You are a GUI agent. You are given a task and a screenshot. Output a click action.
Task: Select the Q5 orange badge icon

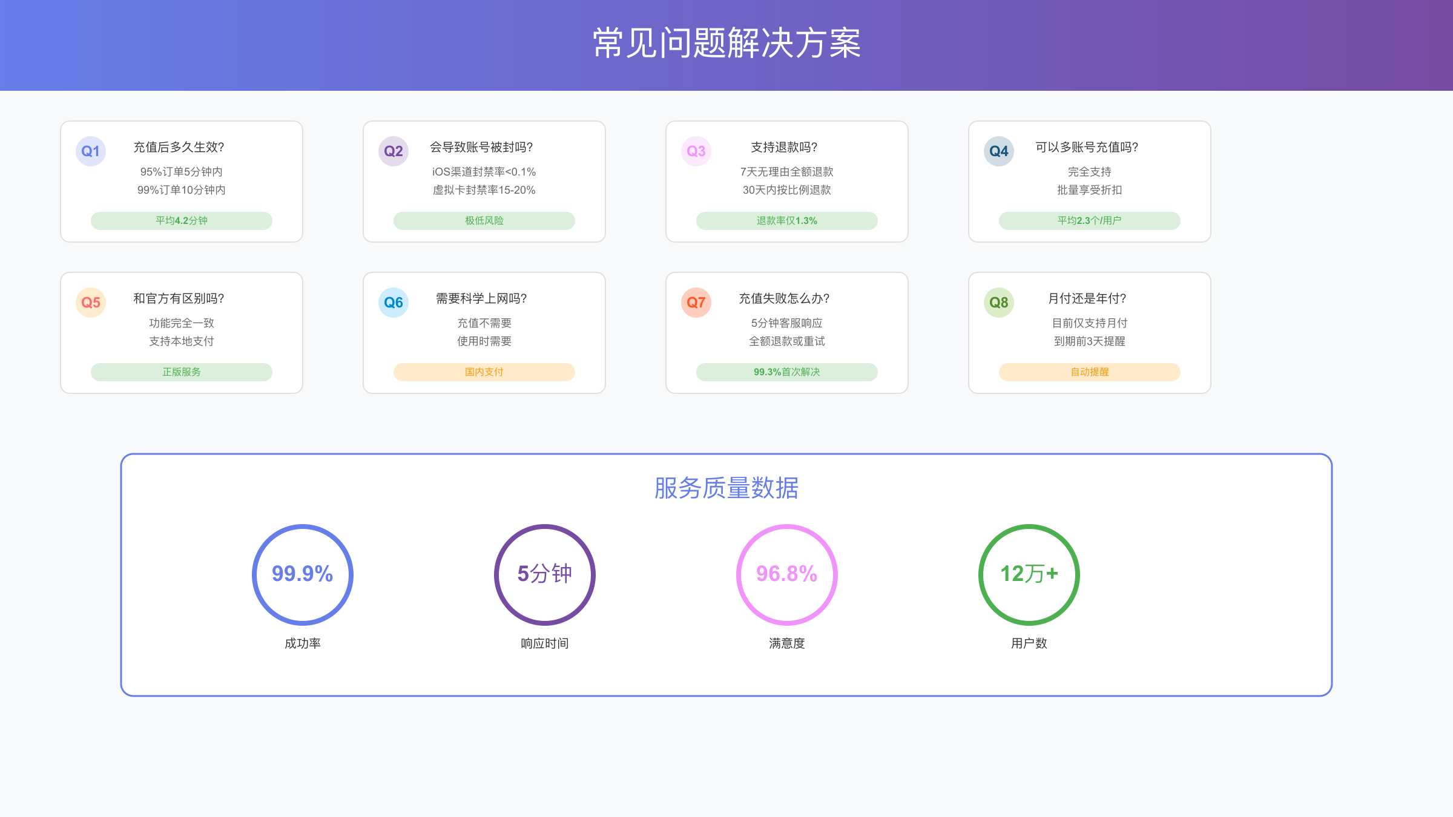click(91, 303)
